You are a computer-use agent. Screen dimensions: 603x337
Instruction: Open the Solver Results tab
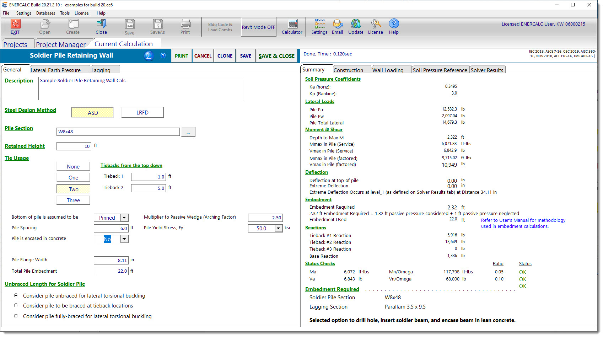pyautogui.click(x=487, y=70)
